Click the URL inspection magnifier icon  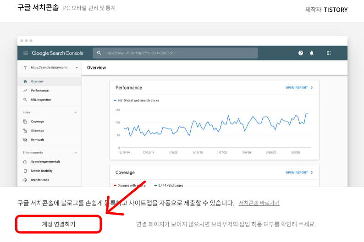click(x=25, y=100)
